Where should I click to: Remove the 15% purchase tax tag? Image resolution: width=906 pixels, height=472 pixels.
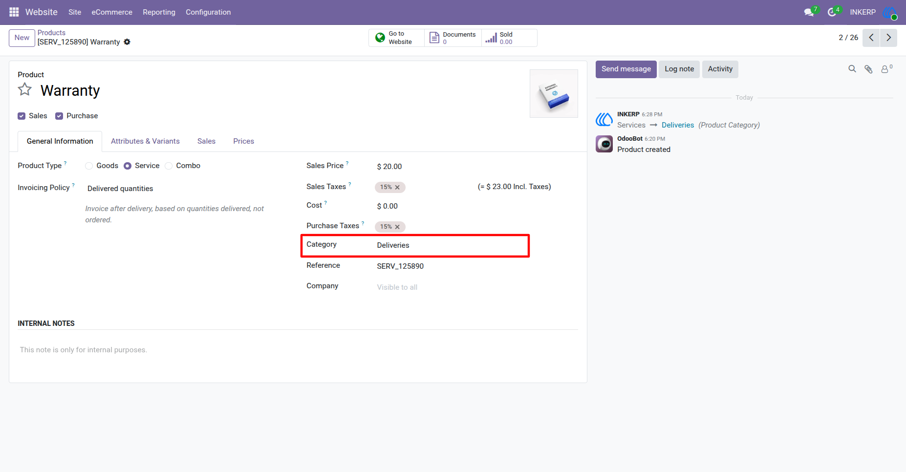pyautogui.click(x=397, y=227)
